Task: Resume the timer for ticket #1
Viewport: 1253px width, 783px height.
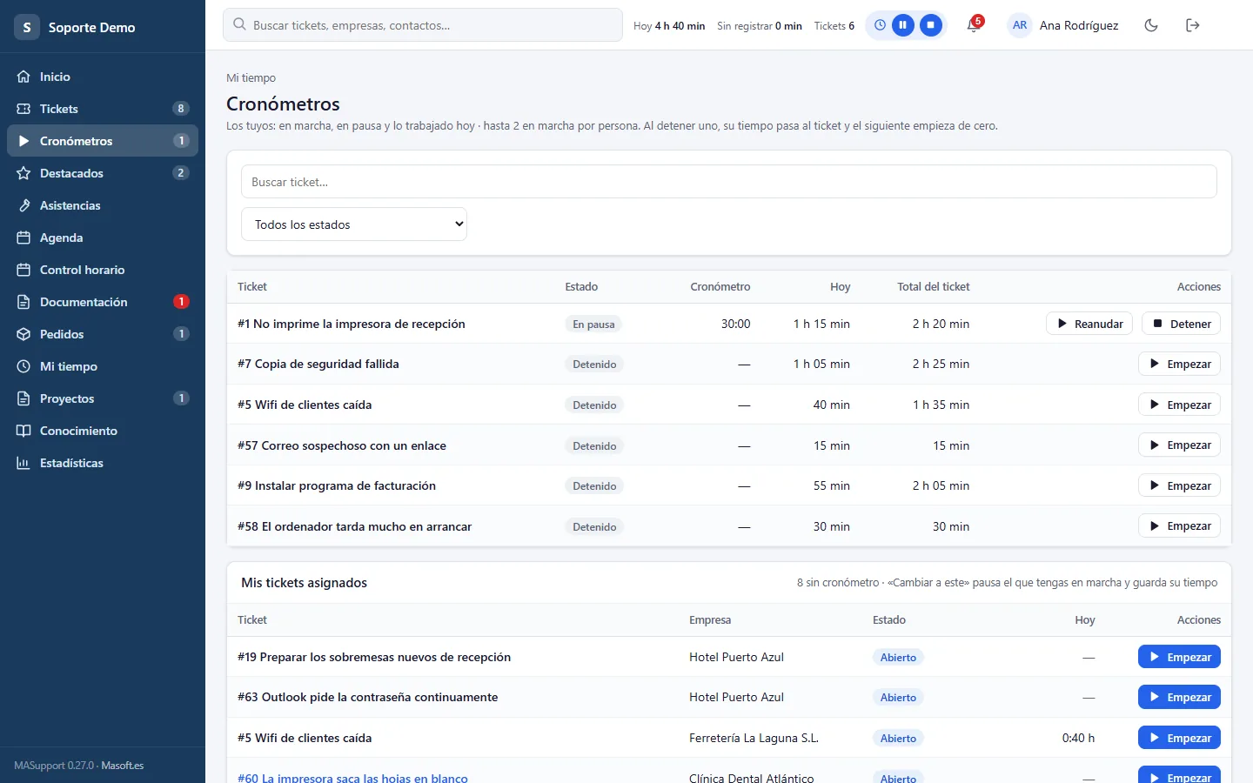Action: [1089, 324]
